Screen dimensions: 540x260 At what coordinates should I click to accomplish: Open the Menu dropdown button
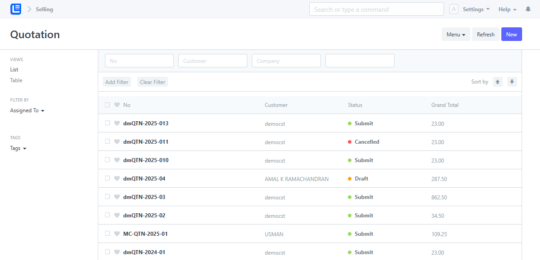[456, 34]
